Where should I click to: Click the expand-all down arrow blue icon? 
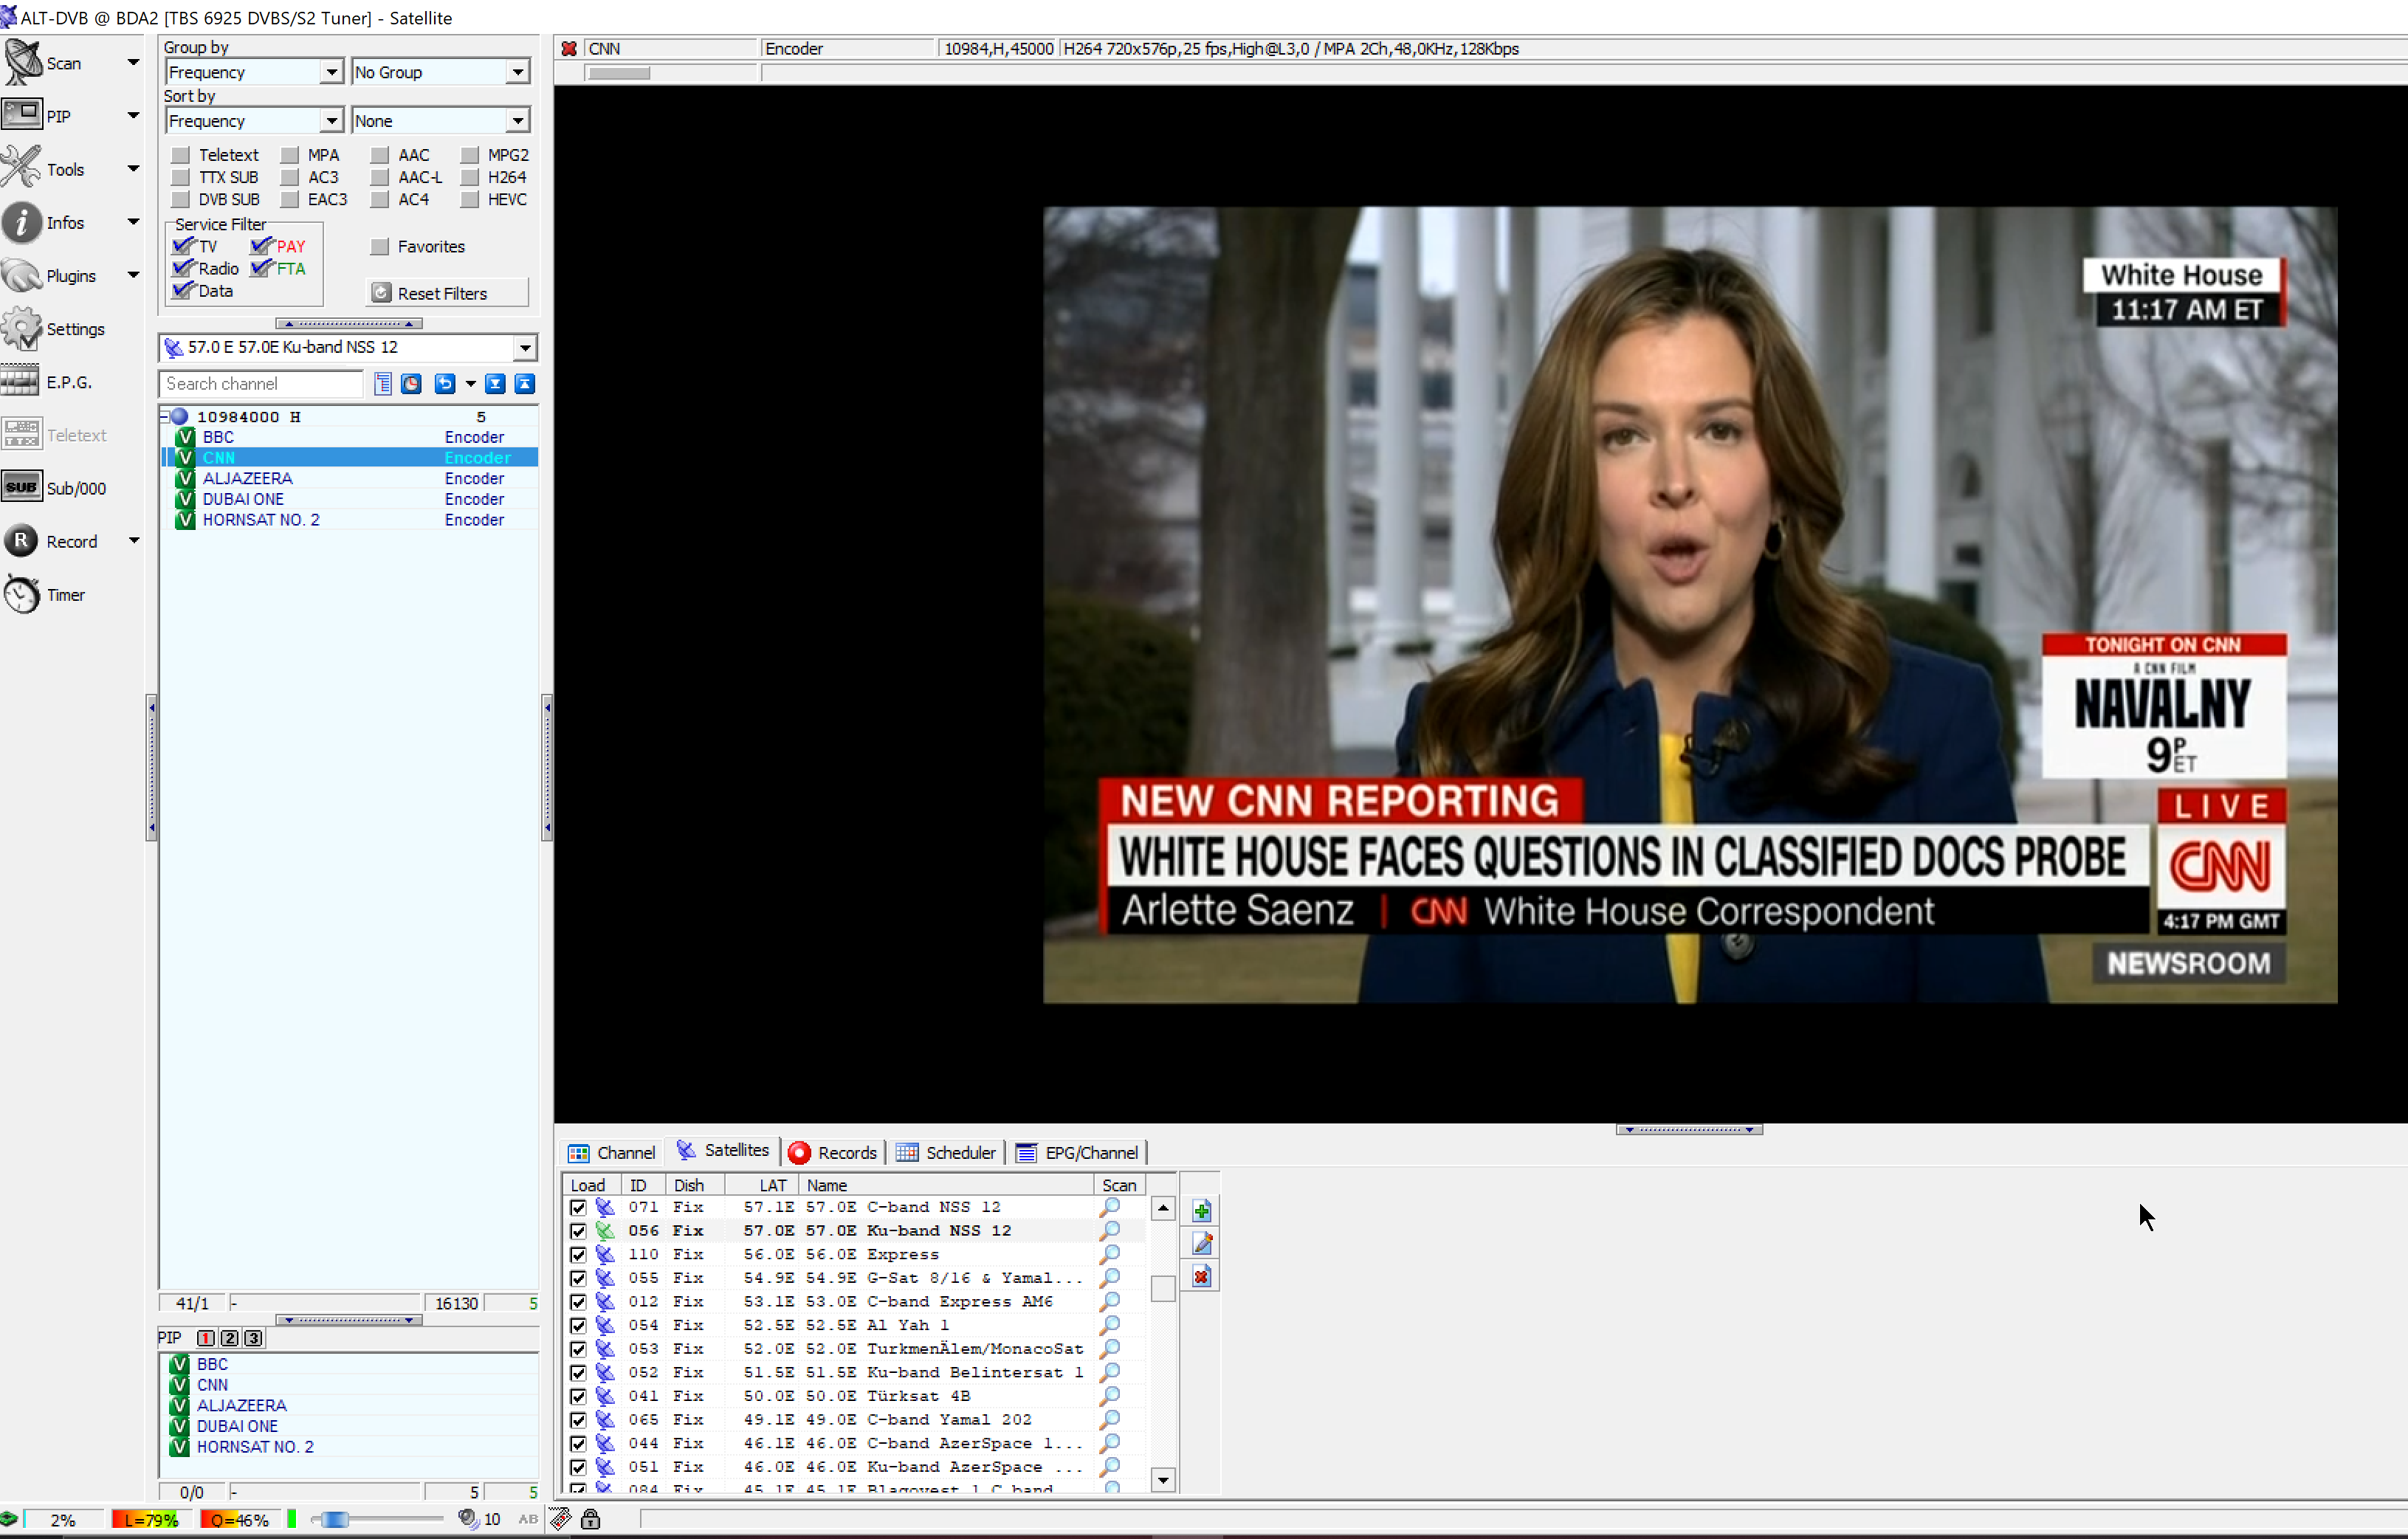point(495,383)
